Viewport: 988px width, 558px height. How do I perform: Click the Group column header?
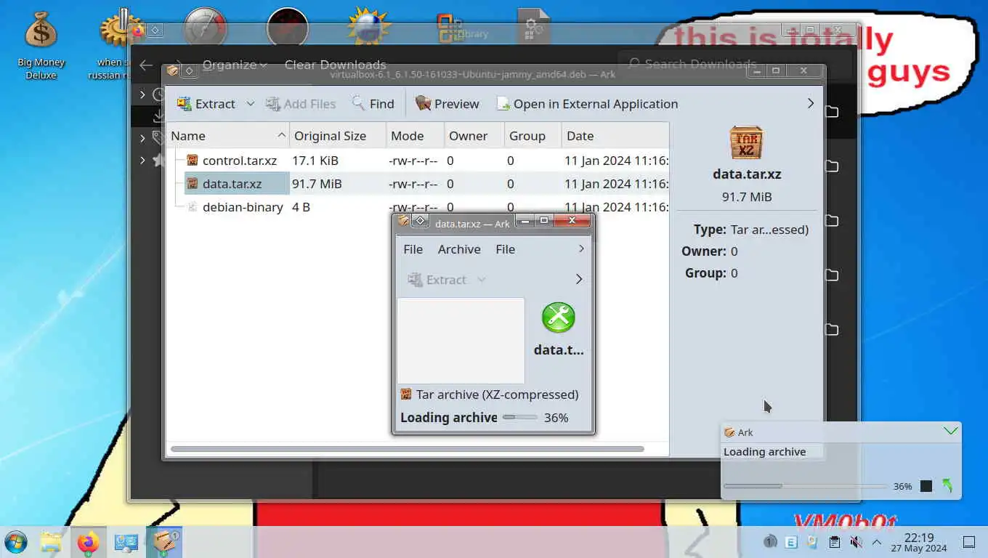533,136
